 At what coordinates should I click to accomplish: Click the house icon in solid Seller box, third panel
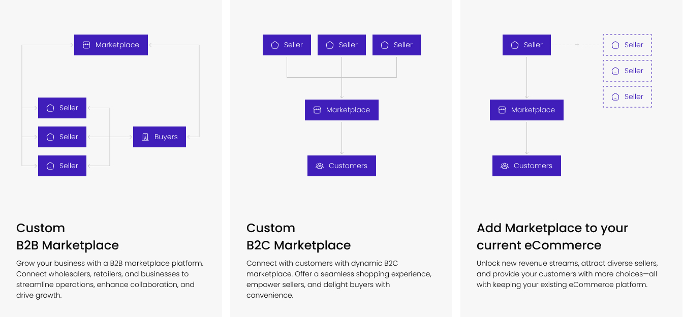(515, 45)
